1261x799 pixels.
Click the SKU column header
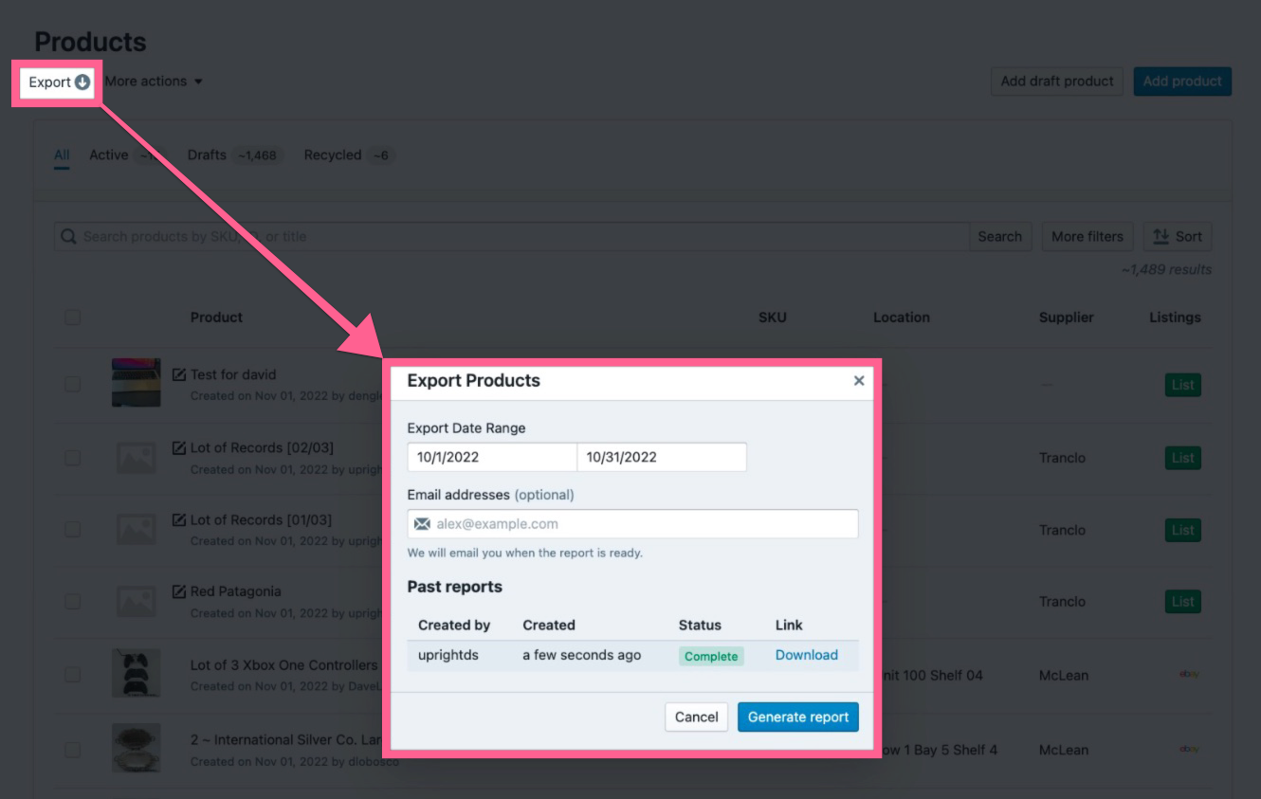click(x=773, y=318)
